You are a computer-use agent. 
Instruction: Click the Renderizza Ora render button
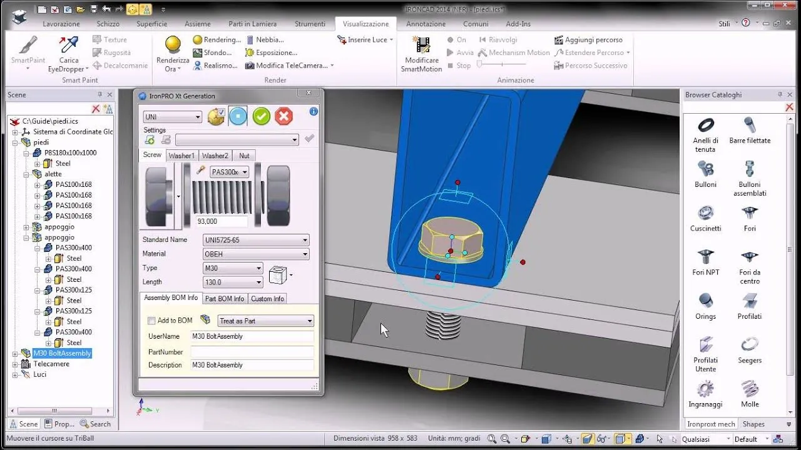[173, 54]
